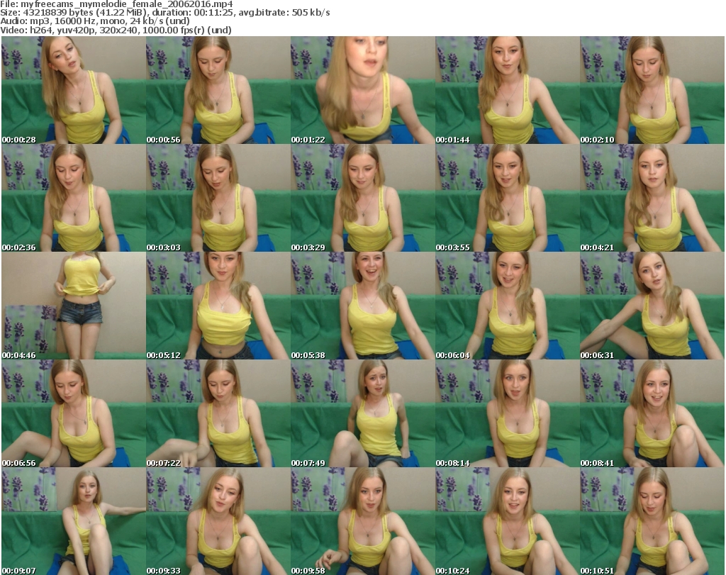Select the thumbnail frame at 00:05:12
Image resolution: width=726 pixels, height=575 pixels.
[x=218, y=306]
